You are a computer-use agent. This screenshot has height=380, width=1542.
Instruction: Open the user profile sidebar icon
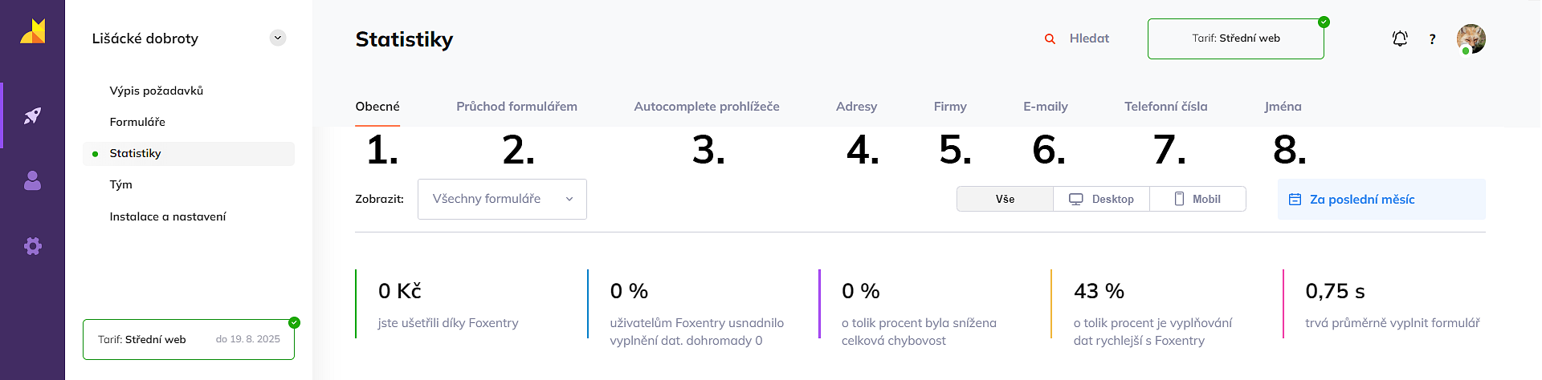pos(32,181)
